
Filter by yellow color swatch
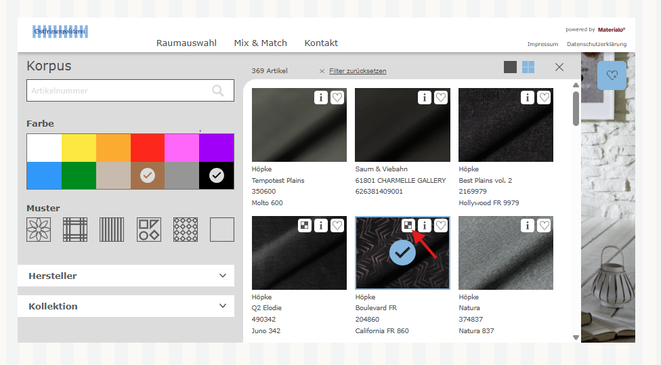coord(79,148)
